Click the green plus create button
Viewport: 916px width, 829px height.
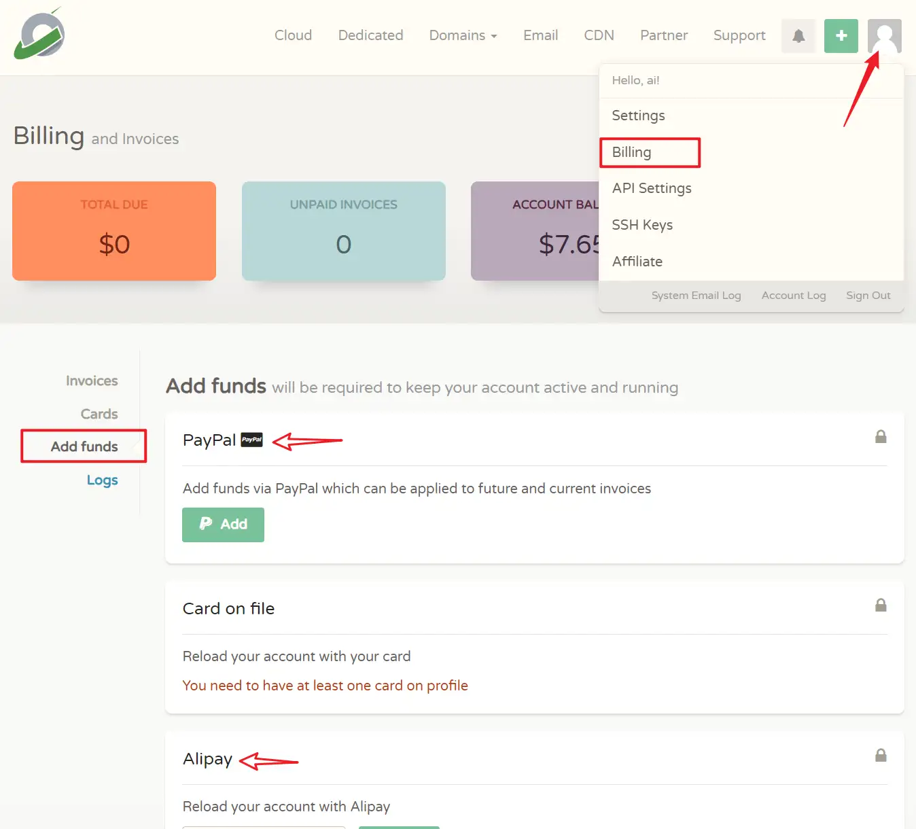pyautogui.click(x=841, y=36)
